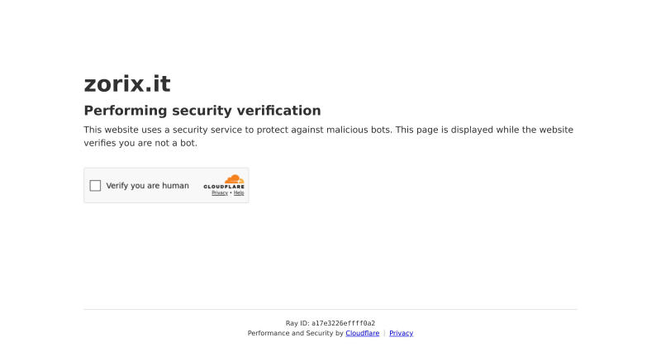Open the Privacy link in the footer
Viewport: 661px width, 347px height.
click(x=402, y=333)
